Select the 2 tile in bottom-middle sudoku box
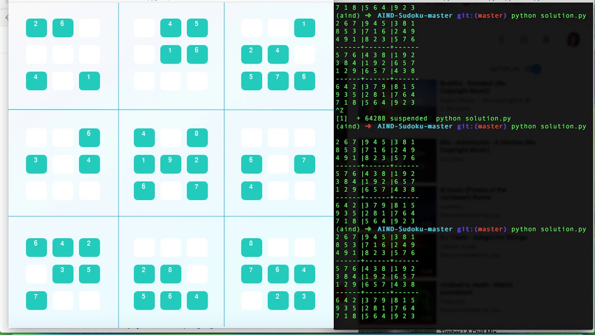This screenshot has height=335, width=595. point(144,274)
